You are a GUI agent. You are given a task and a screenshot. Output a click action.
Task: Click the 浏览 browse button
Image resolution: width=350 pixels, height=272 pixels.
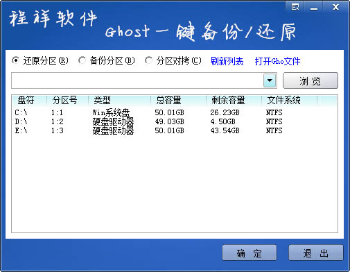(310, 80)
